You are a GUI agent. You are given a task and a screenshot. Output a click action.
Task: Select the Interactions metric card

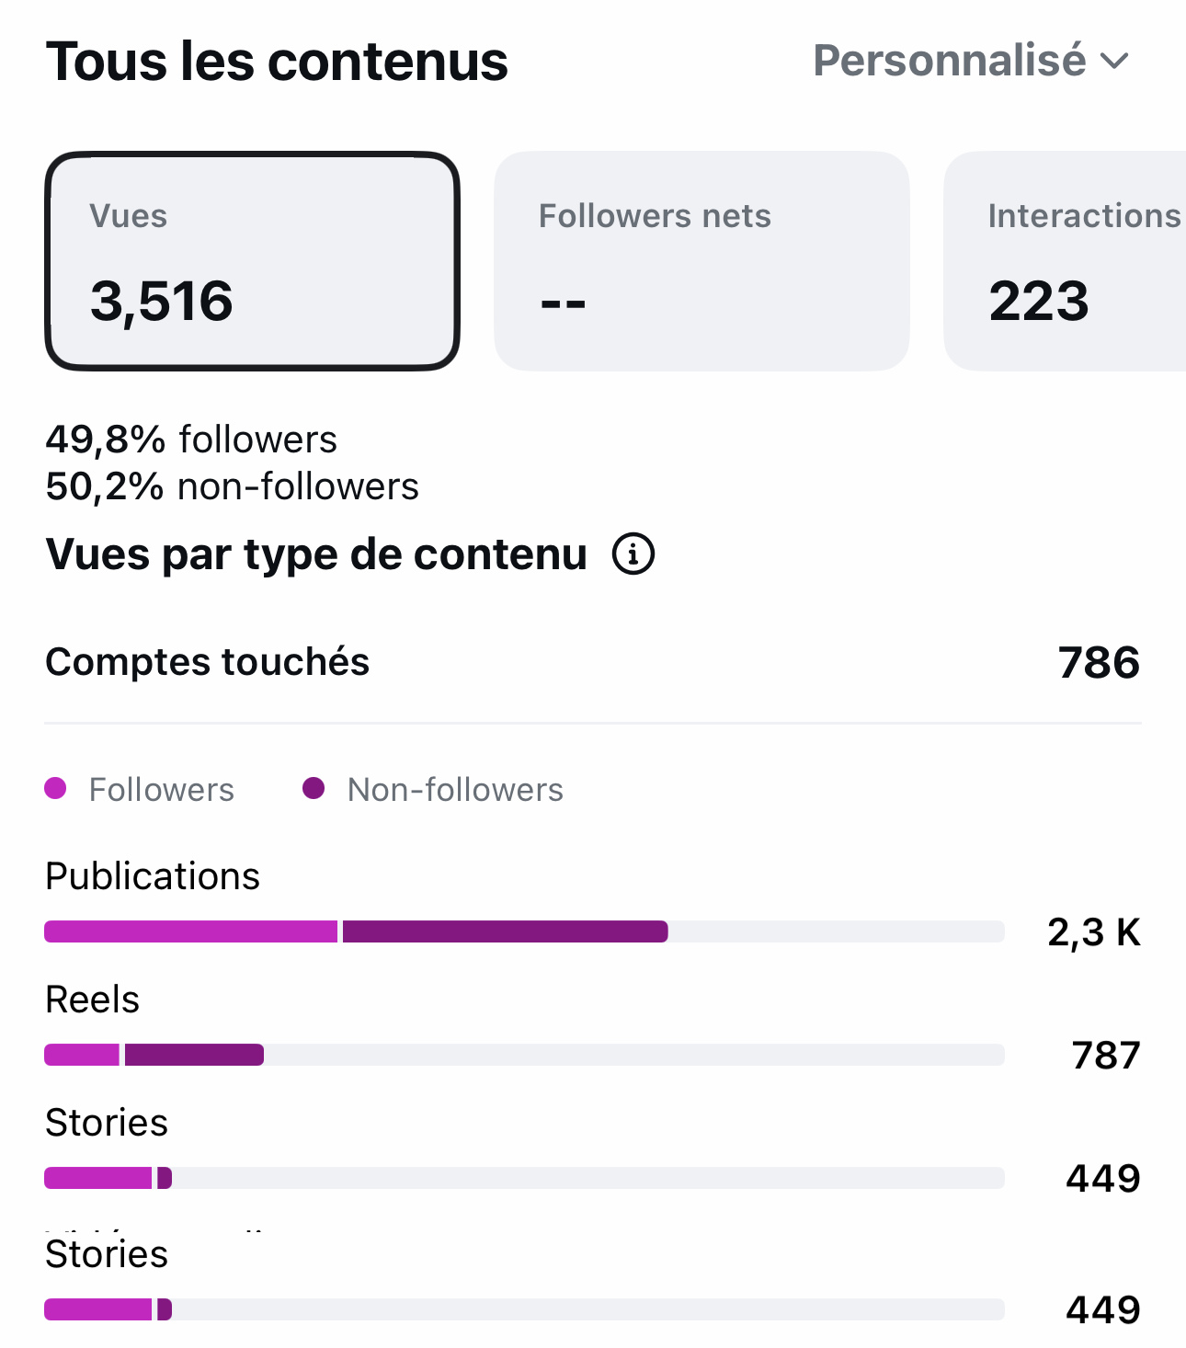pyautogui.click(x=1065, y=261)
